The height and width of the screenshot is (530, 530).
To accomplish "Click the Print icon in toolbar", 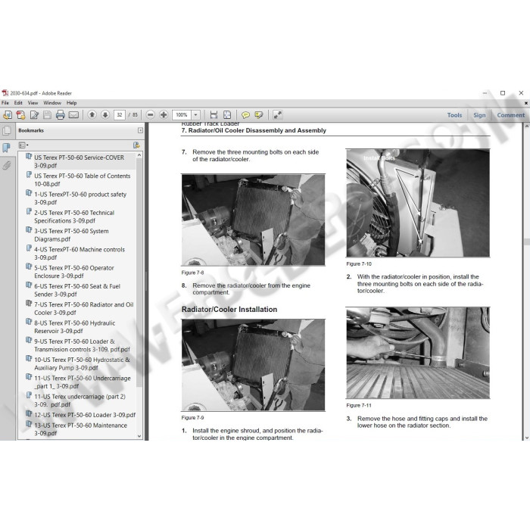I will 61,115.
